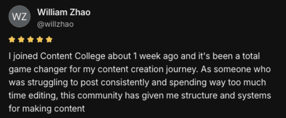Select the second rating star
This screenshot has height=118, width=286.
[21, 39]
